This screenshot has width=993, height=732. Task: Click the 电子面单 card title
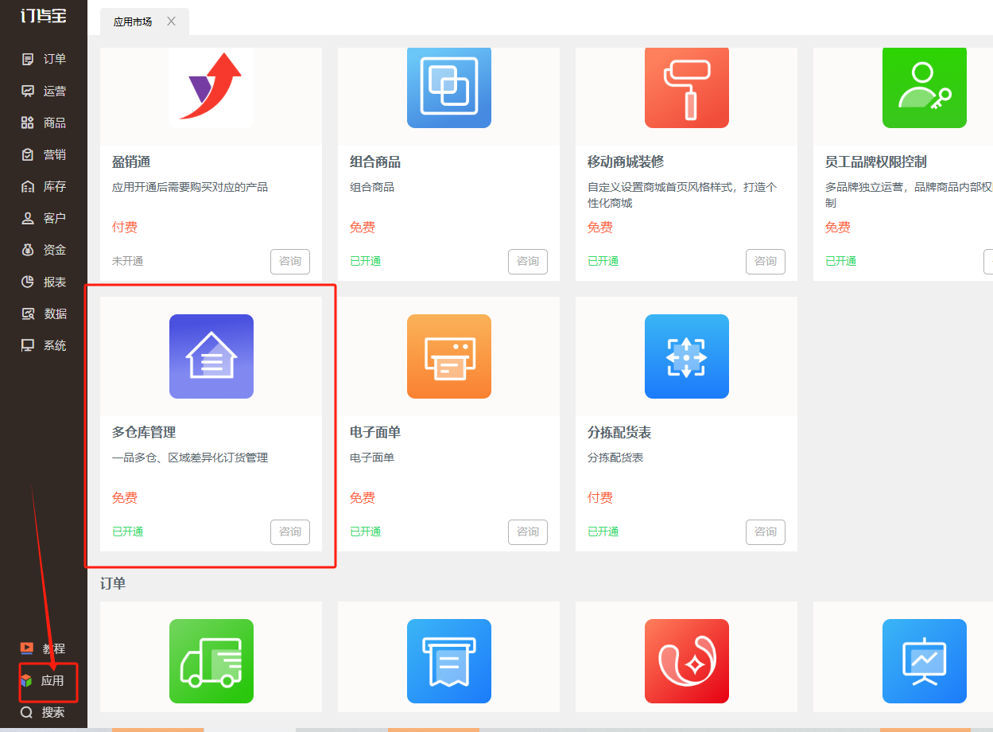pyautogui.click(x=375, y=433)
